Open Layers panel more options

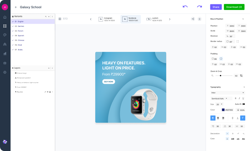coord(52,68)
